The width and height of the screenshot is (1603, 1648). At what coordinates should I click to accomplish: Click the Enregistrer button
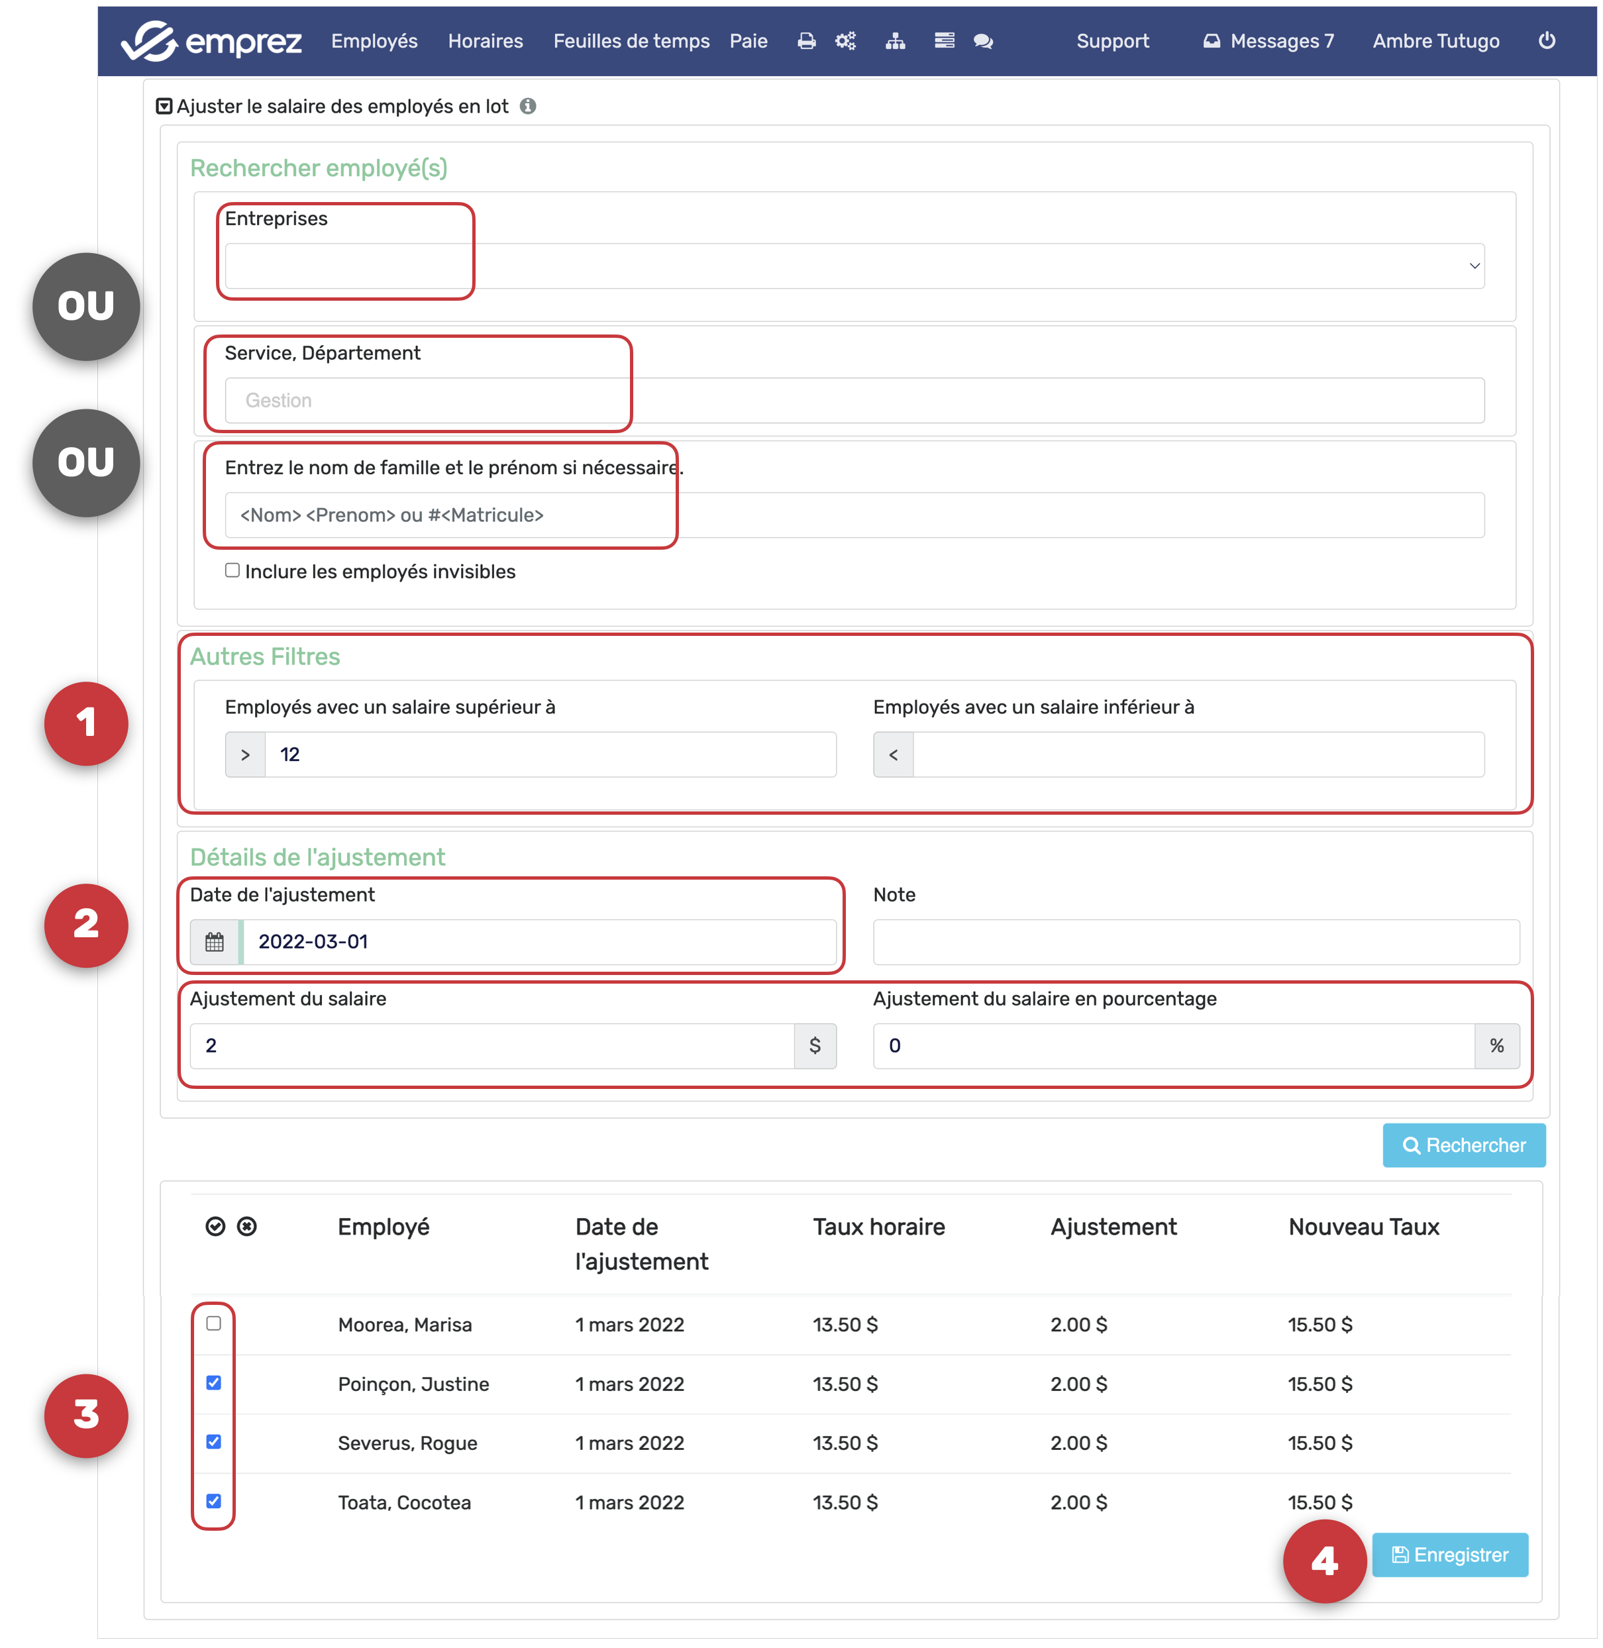click(1450, 1555)
